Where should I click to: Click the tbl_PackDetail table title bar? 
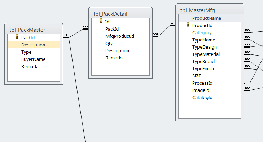point(120,14)
